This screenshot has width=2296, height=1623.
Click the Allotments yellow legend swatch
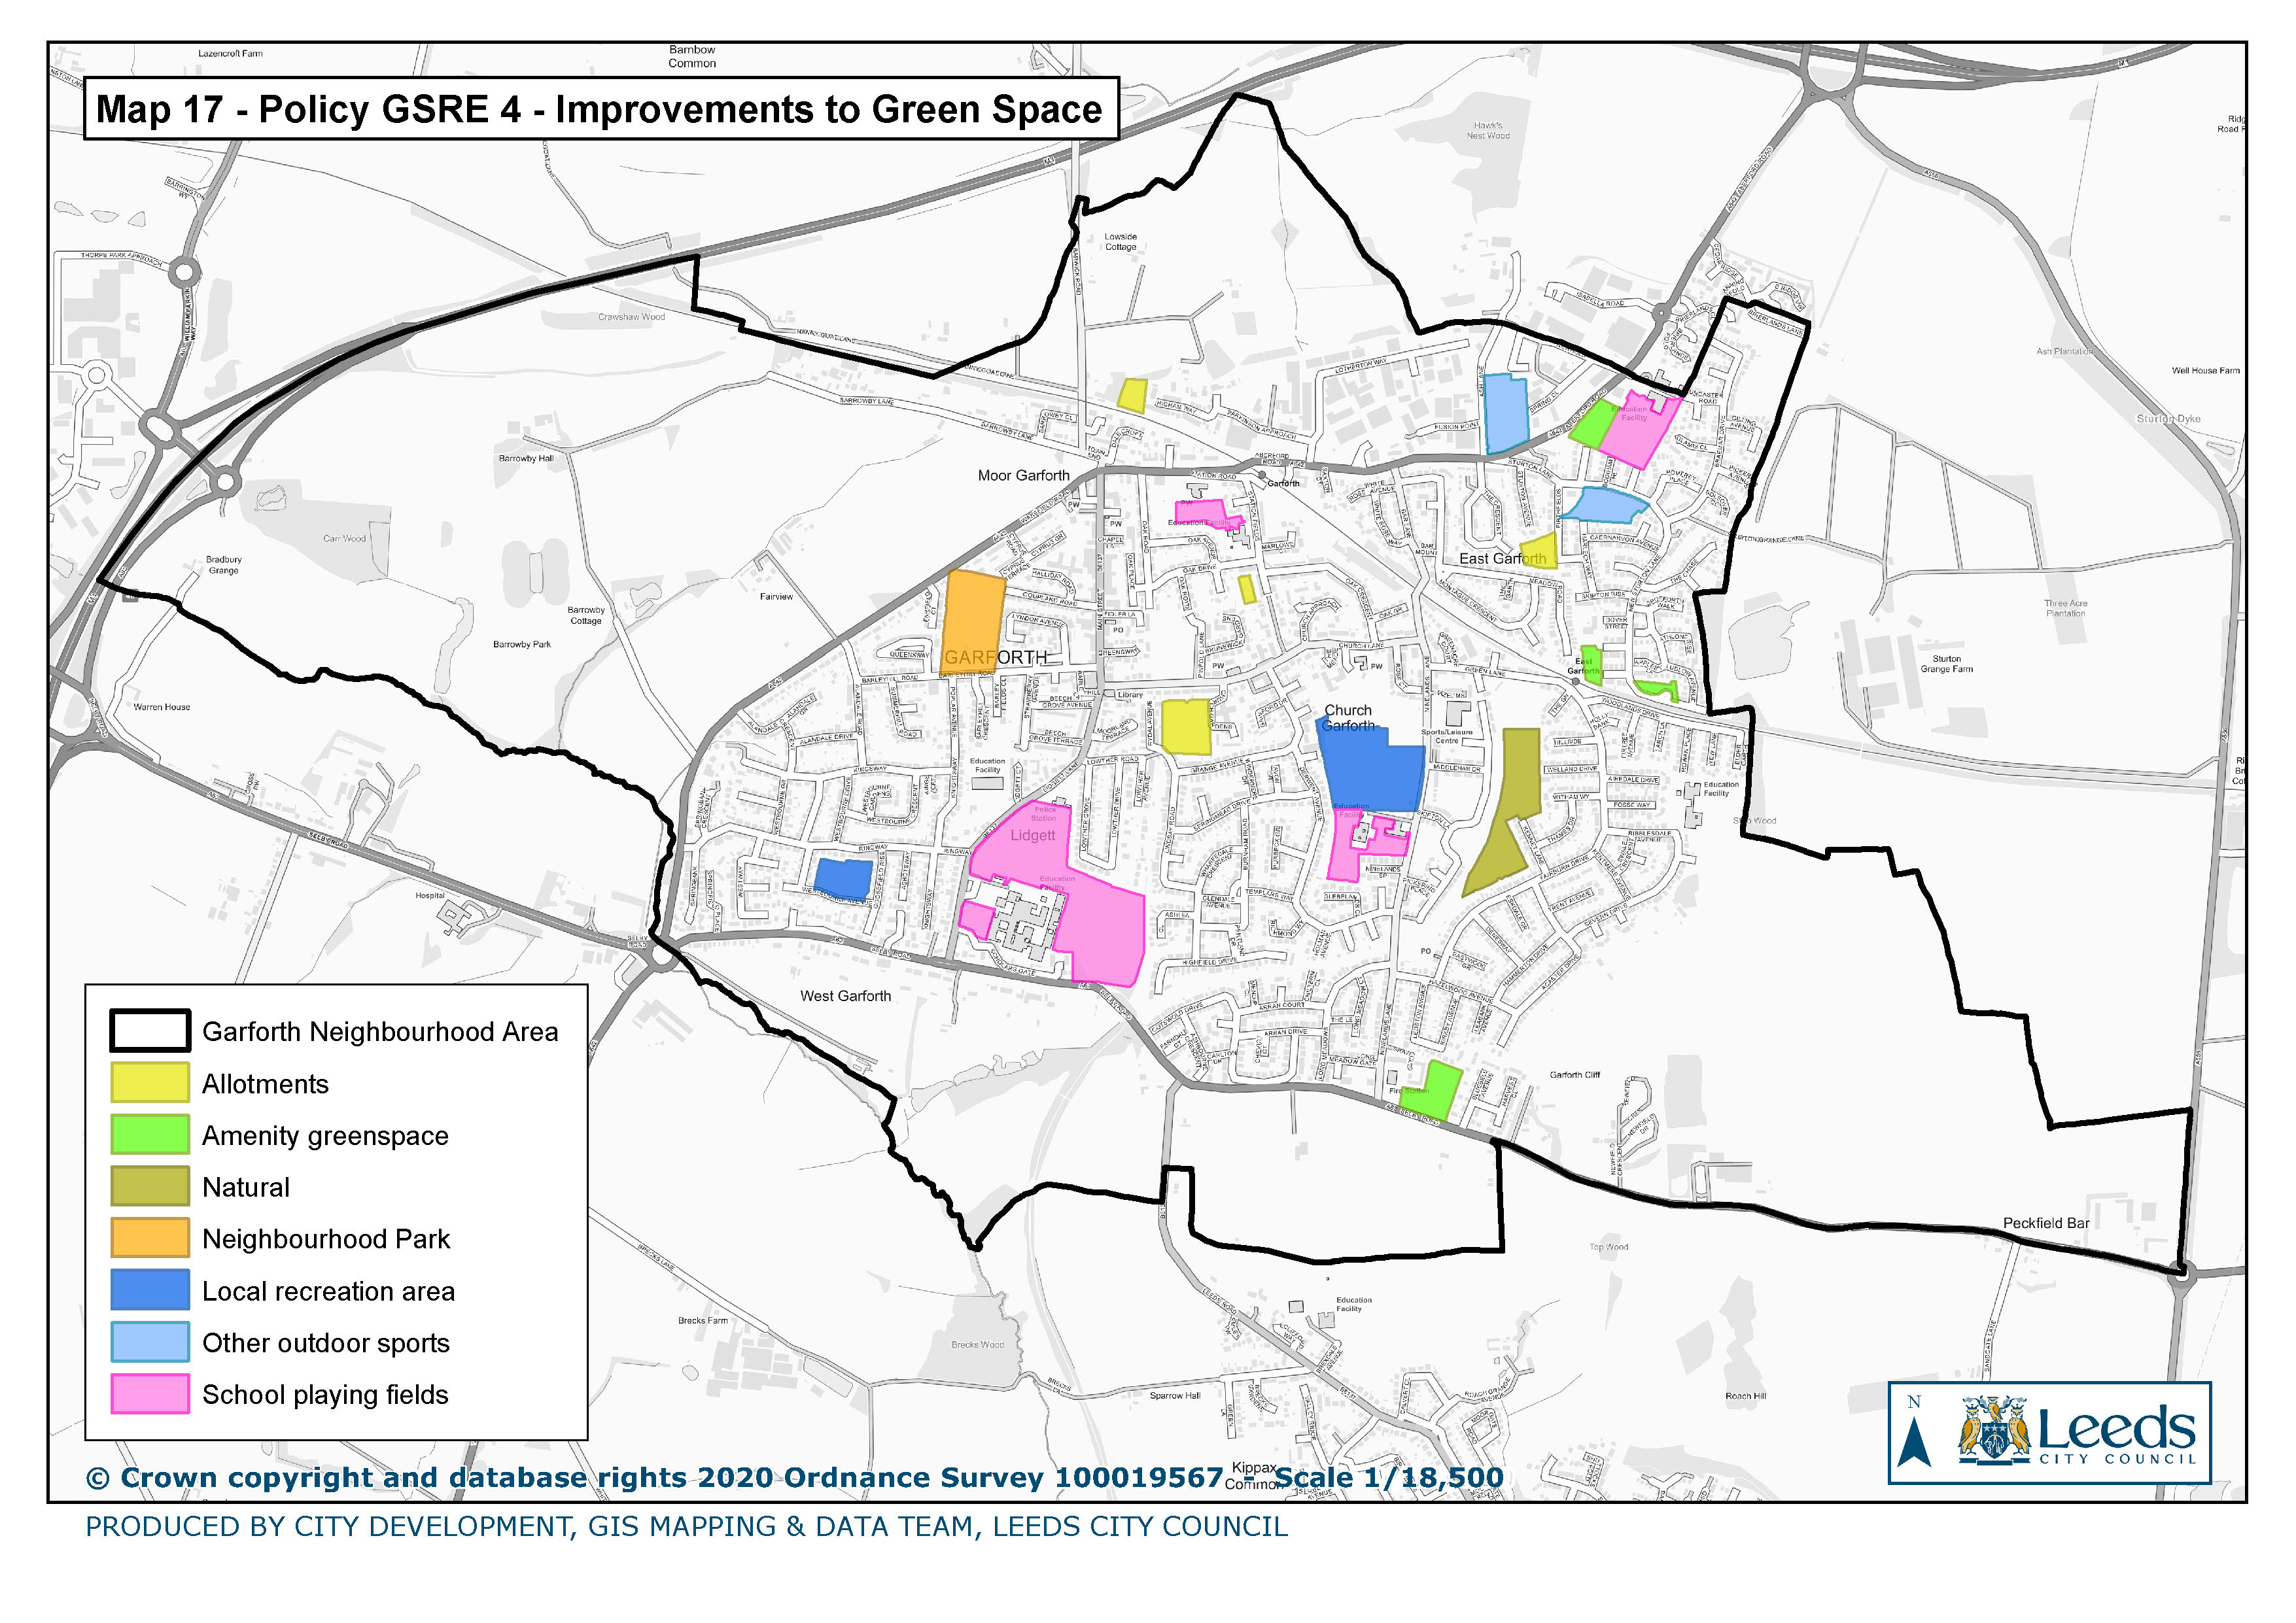pos(150,1082)
